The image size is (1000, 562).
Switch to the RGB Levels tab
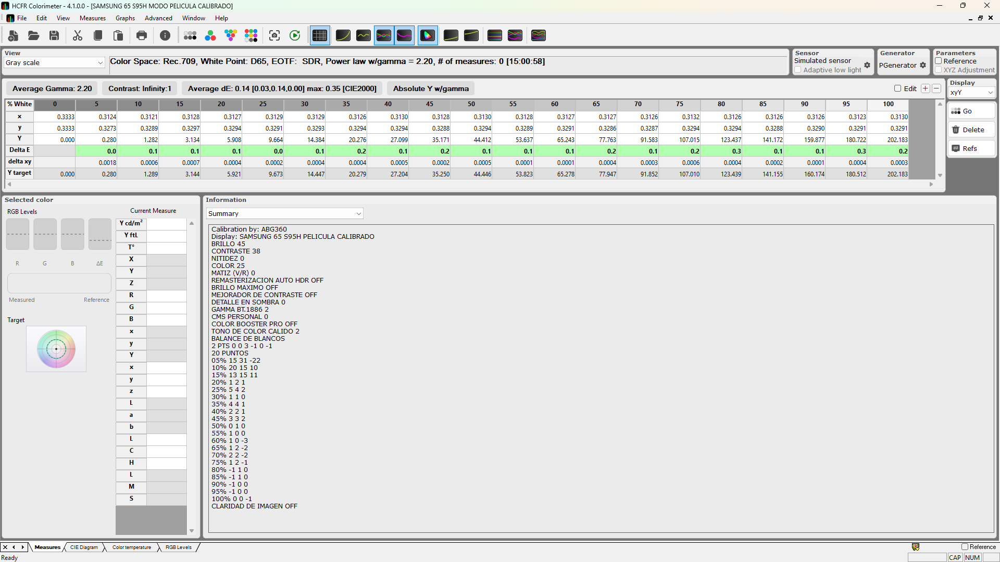[179, 547]
